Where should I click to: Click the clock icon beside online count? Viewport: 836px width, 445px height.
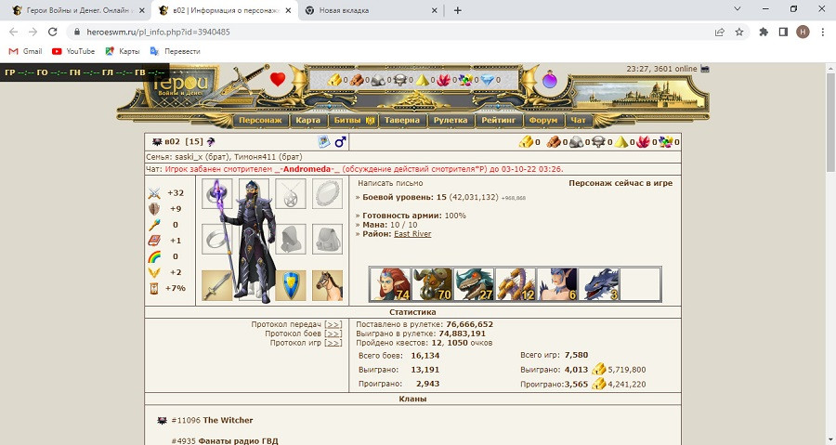(705, 69)
